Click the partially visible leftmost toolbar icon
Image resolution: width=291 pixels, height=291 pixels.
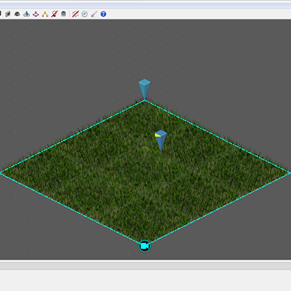[x=1, y=14]
